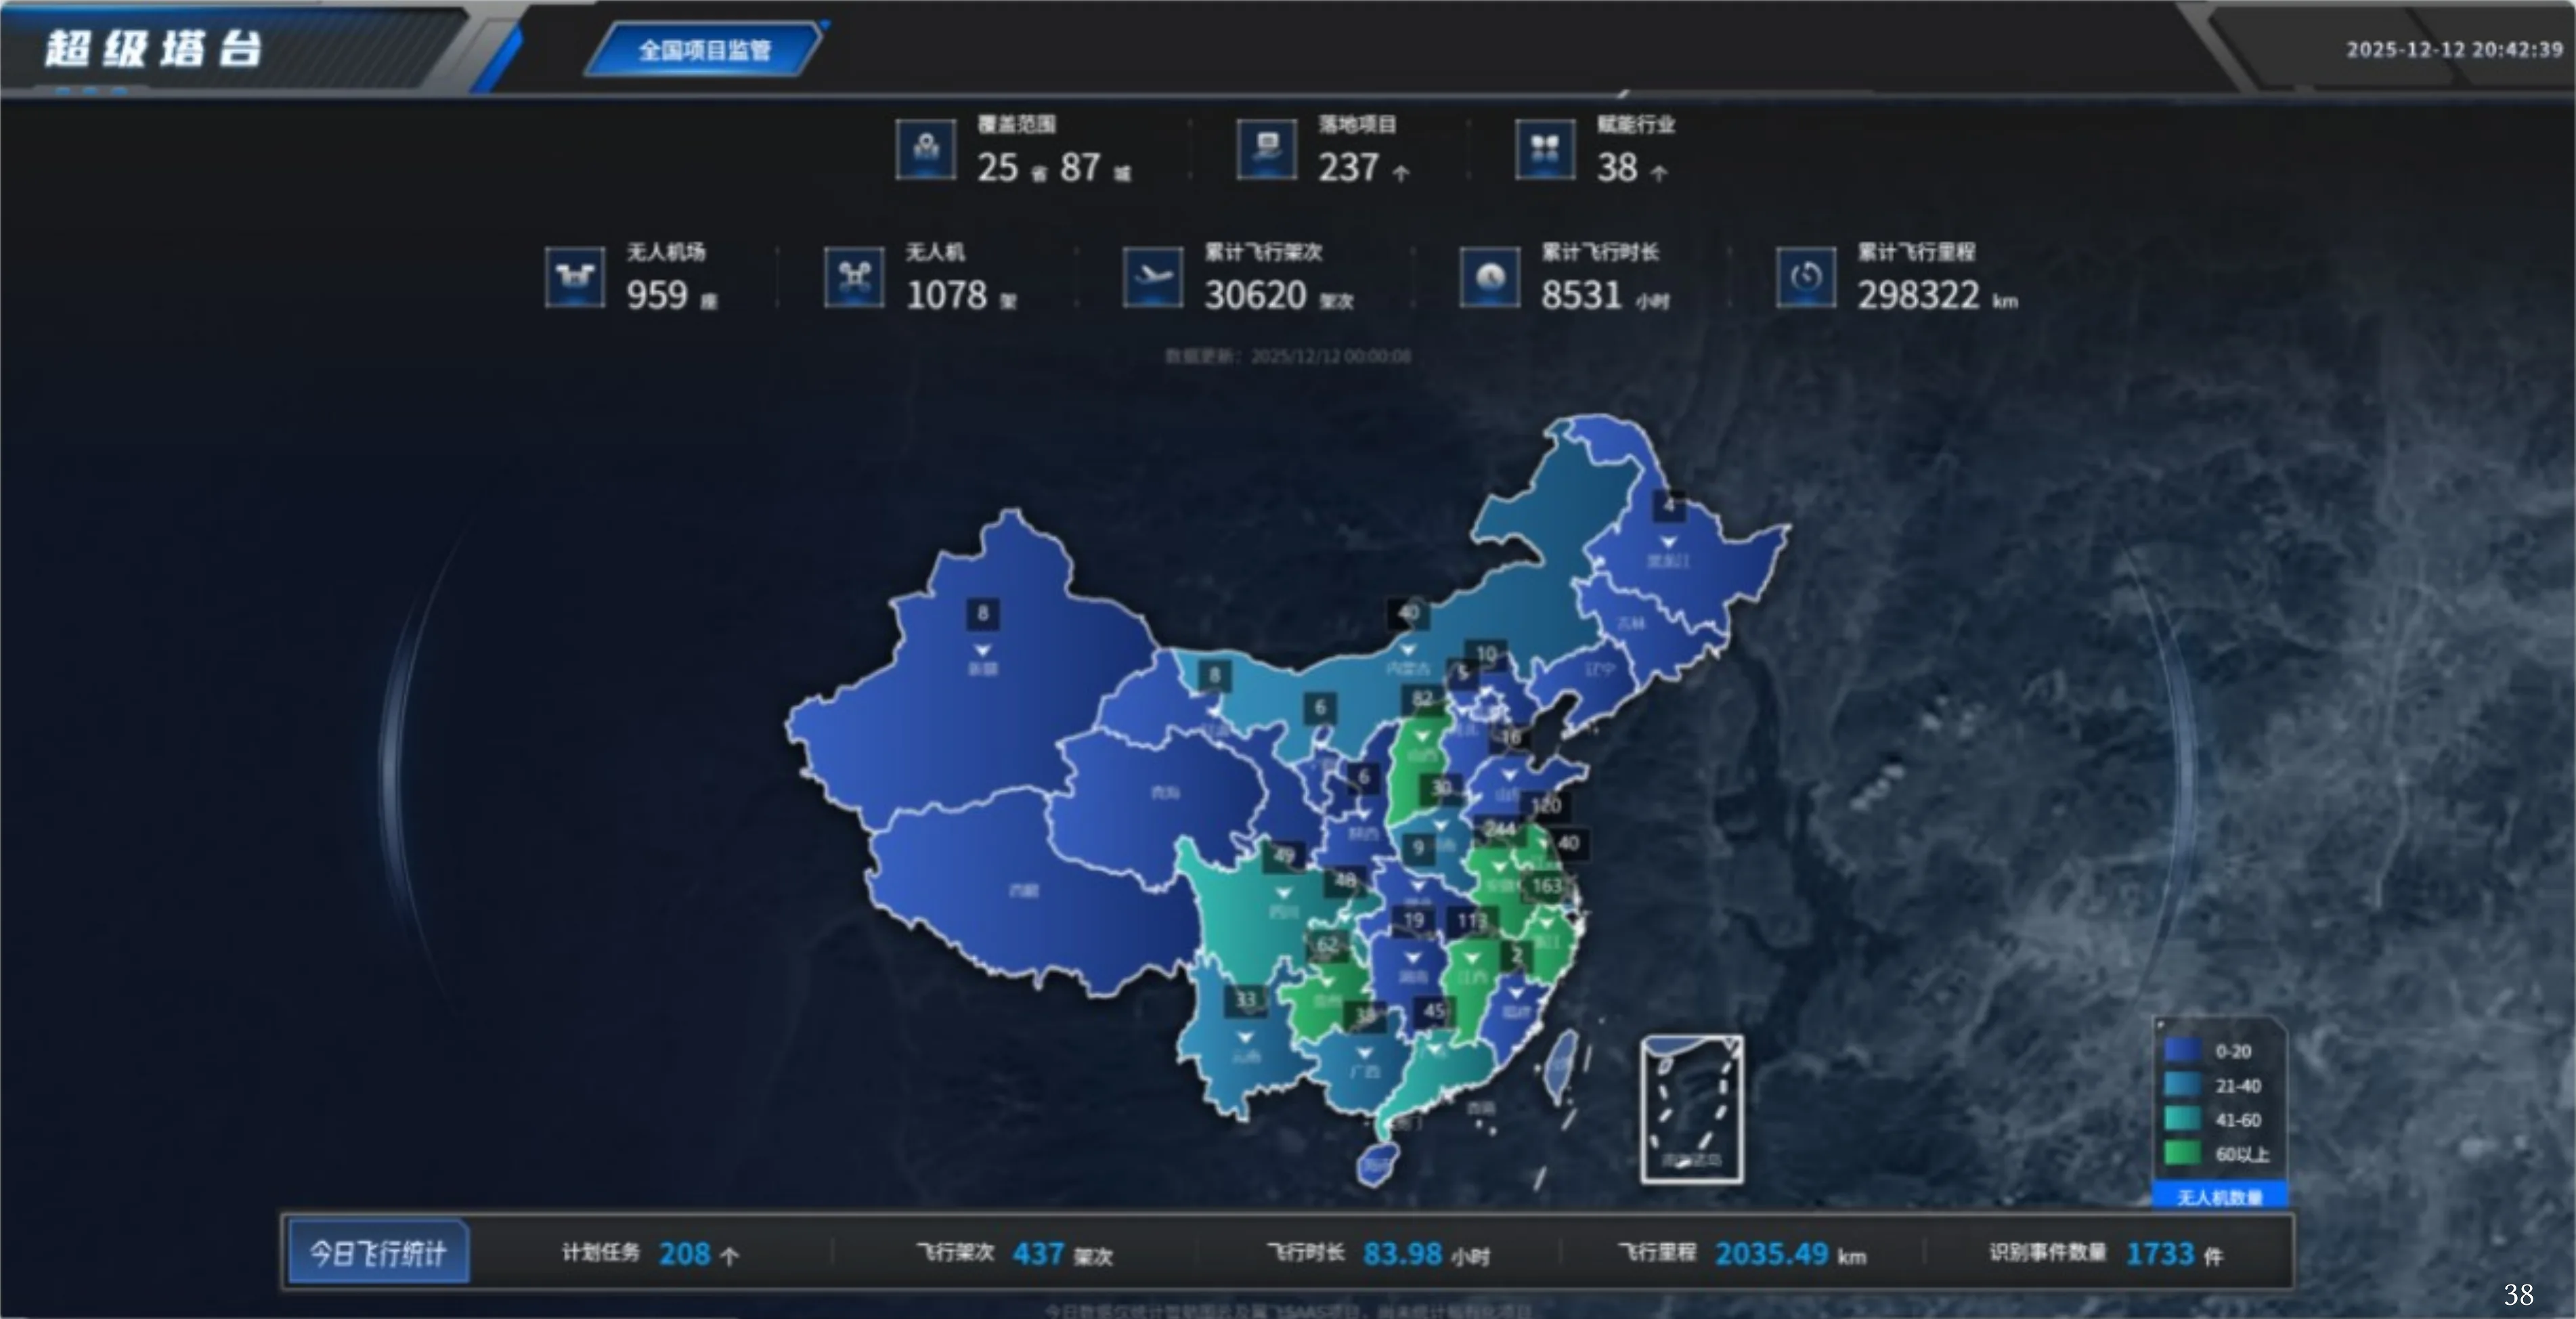This screenshot has width=2576, height=1319.
Task: Click the 吉林 region on the map
Action: 1630,623
